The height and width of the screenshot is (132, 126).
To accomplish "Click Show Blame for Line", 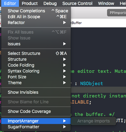I will pos(36,102).
